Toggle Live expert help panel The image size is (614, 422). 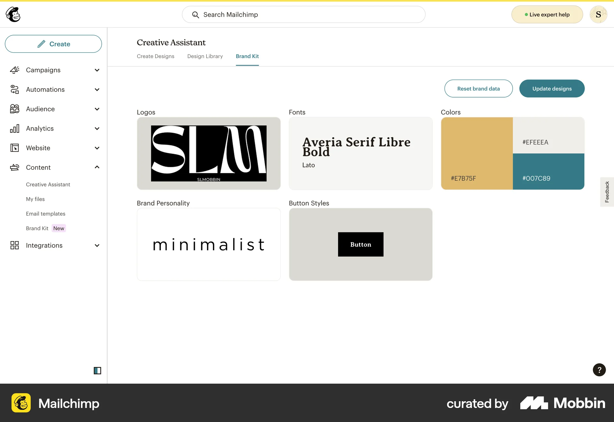(547, 14)
